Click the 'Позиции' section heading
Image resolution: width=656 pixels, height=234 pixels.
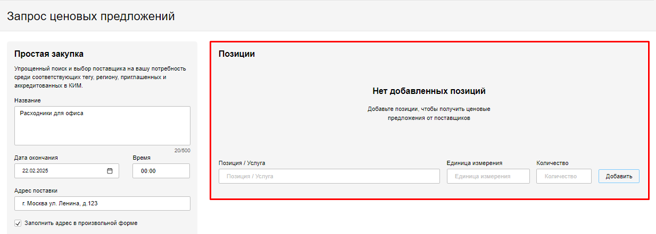[236, 54]
